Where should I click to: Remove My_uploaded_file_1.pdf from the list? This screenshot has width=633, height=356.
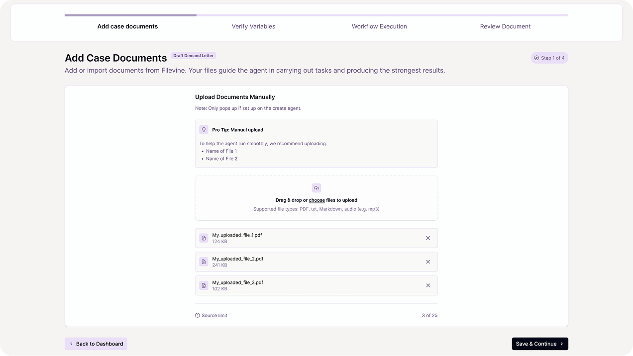pos(428,238)
